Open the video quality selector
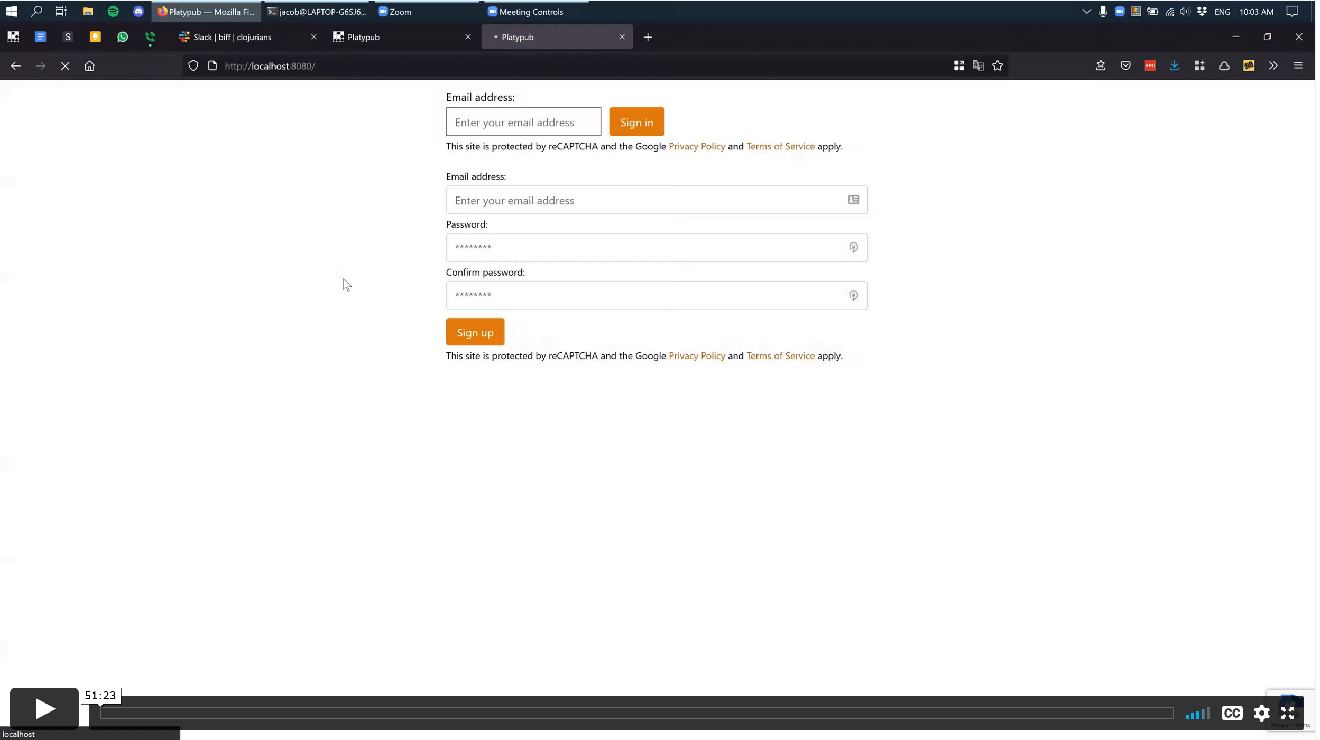 point(1198,714)
